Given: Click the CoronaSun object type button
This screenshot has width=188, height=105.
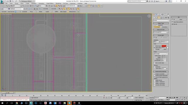Looking at the screenshot, I should tap(164, 27).
